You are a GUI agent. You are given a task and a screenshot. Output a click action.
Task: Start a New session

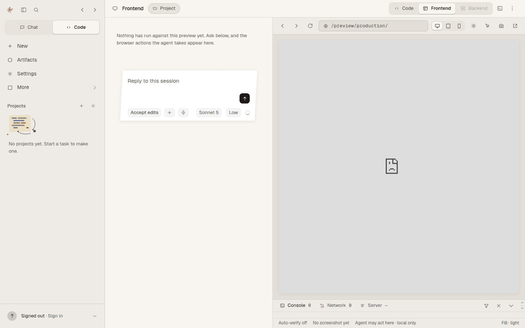(52, 46)
